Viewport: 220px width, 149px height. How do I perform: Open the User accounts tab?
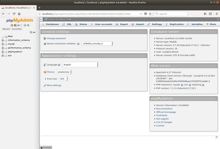click(x=102, y=24)
